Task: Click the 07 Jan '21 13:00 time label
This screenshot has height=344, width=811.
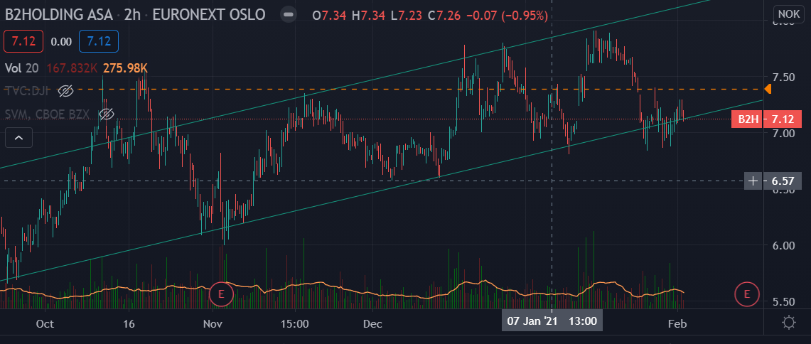Action: tap(552, 321)
